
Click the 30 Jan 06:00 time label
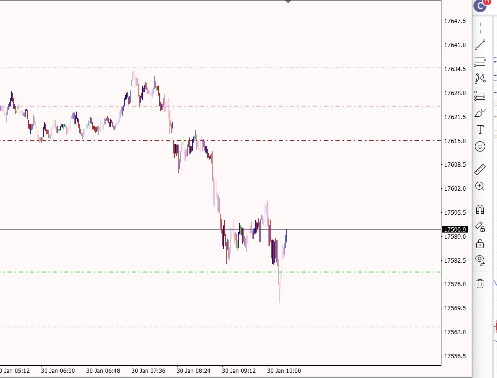(x=57, y=371)
